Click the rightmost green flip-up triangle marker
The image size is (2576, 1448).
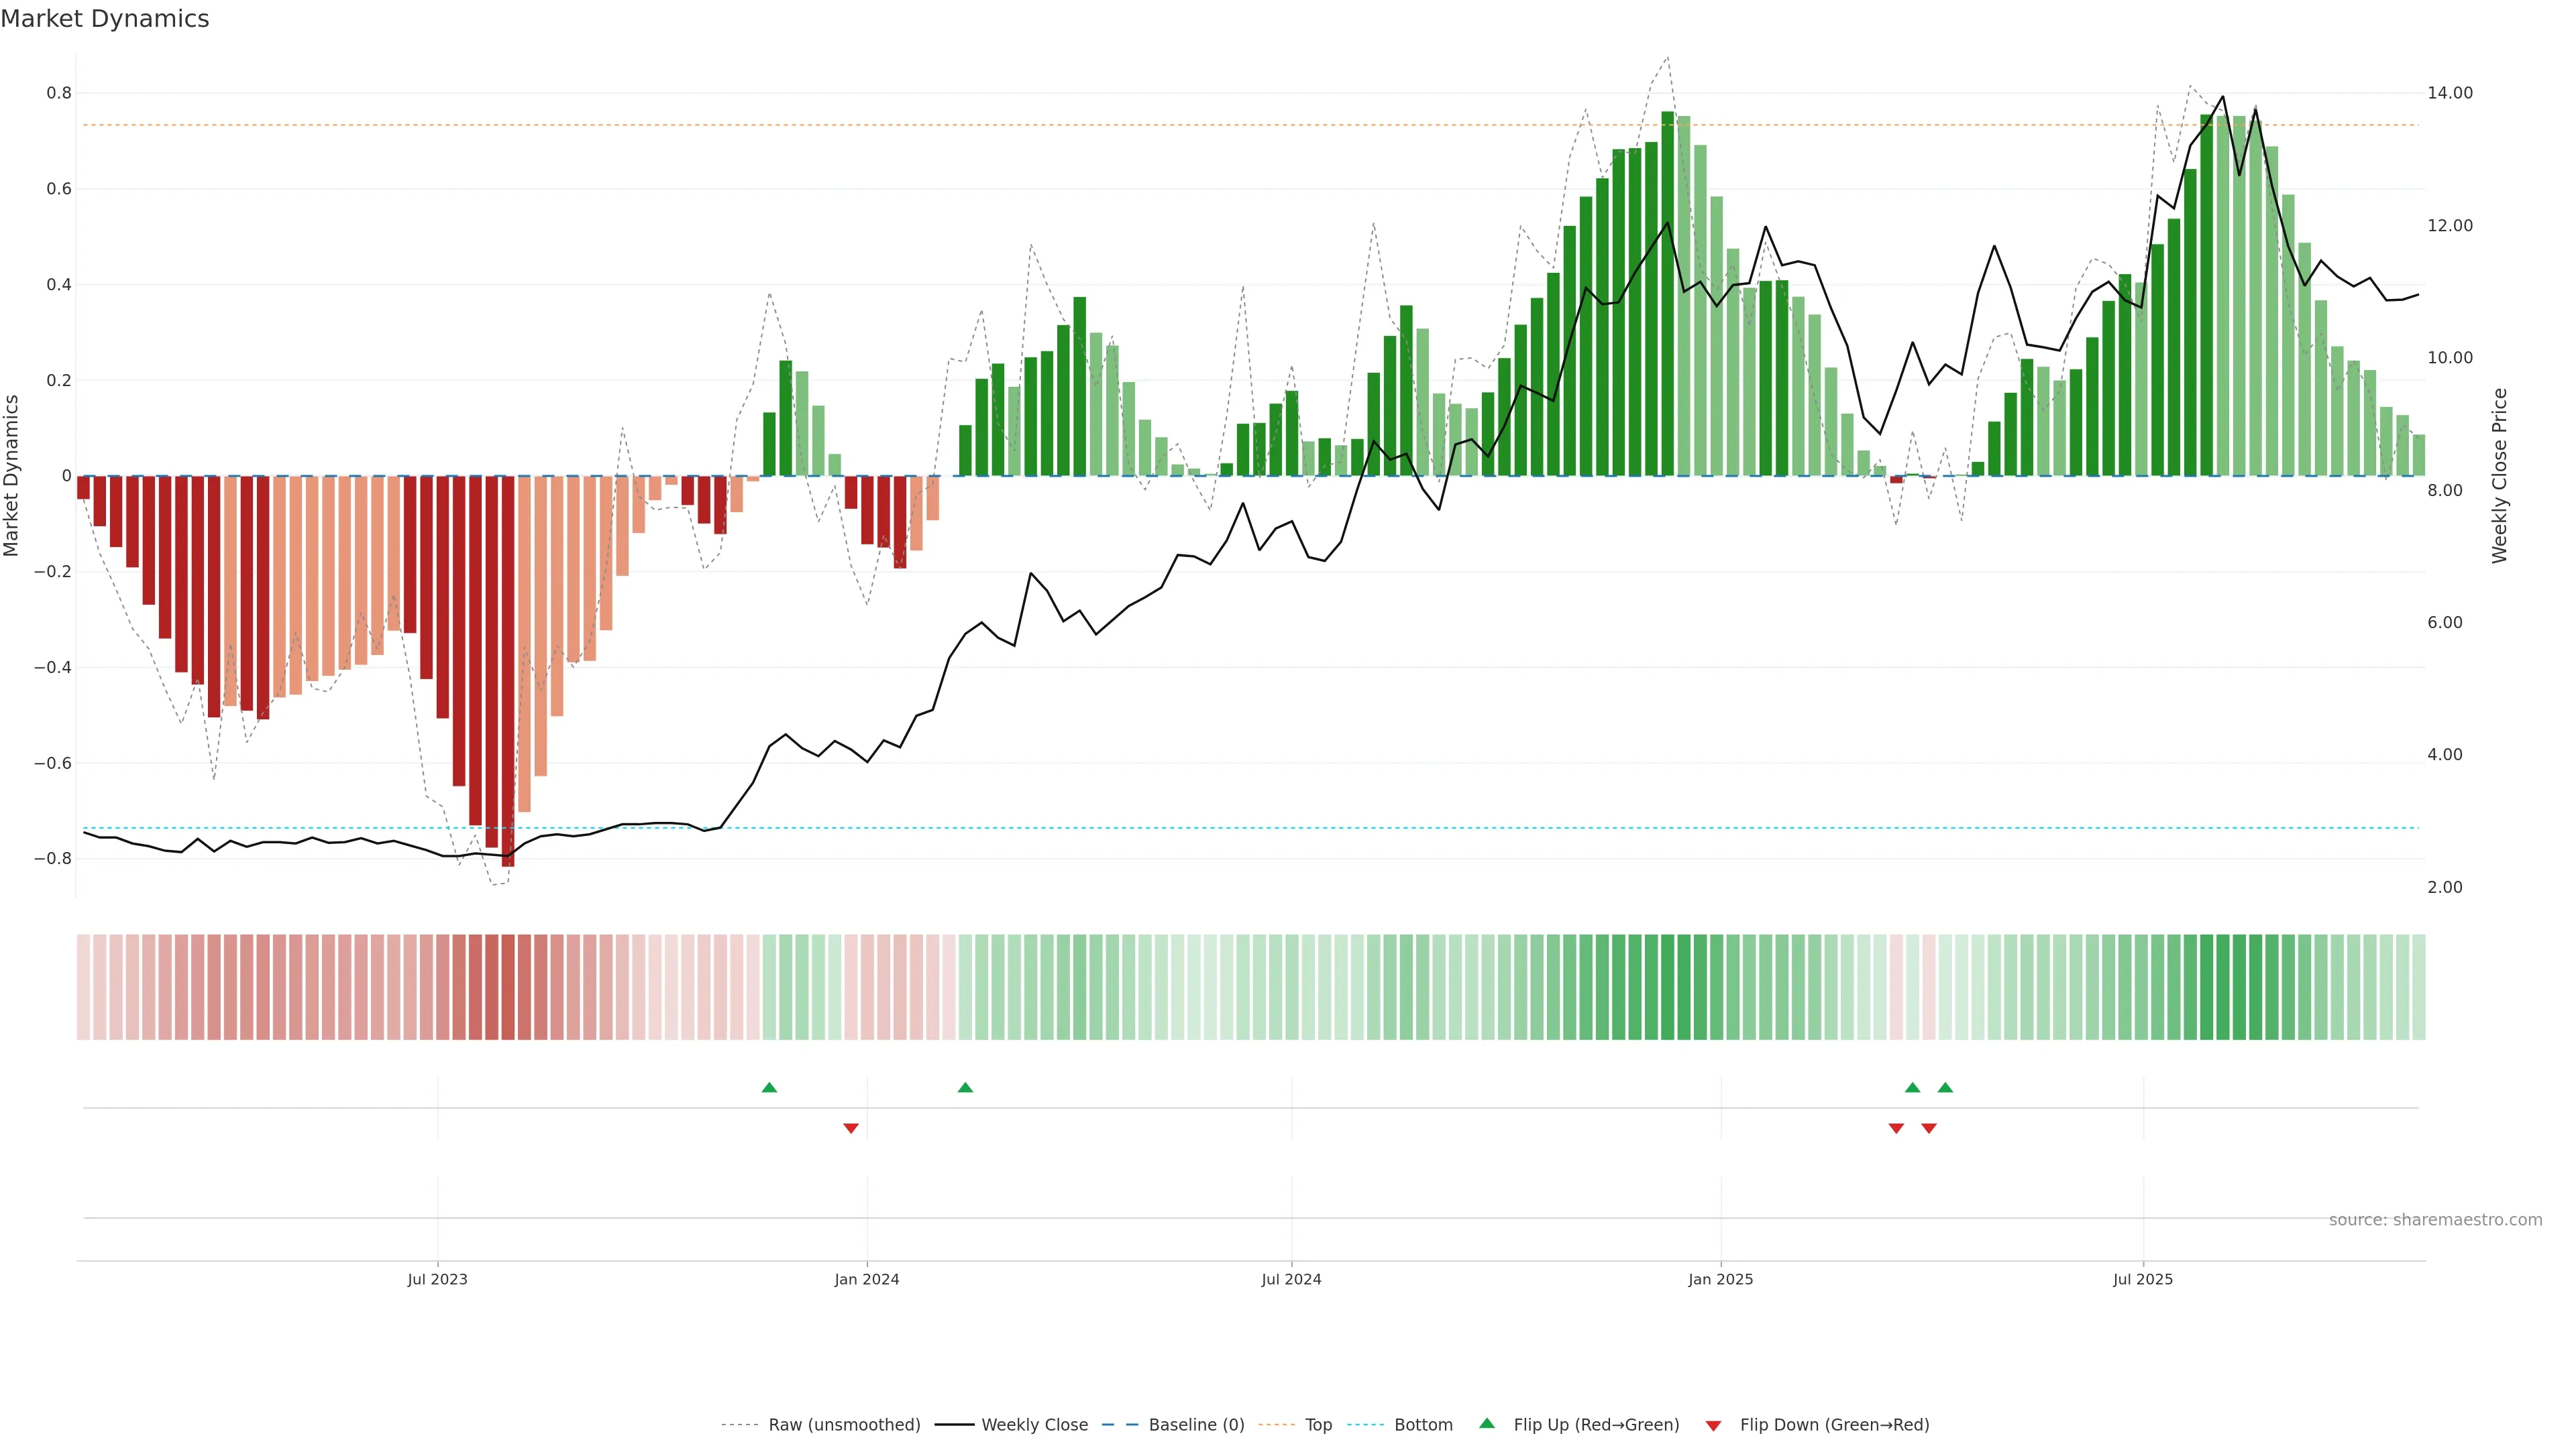point(1945,1087)
